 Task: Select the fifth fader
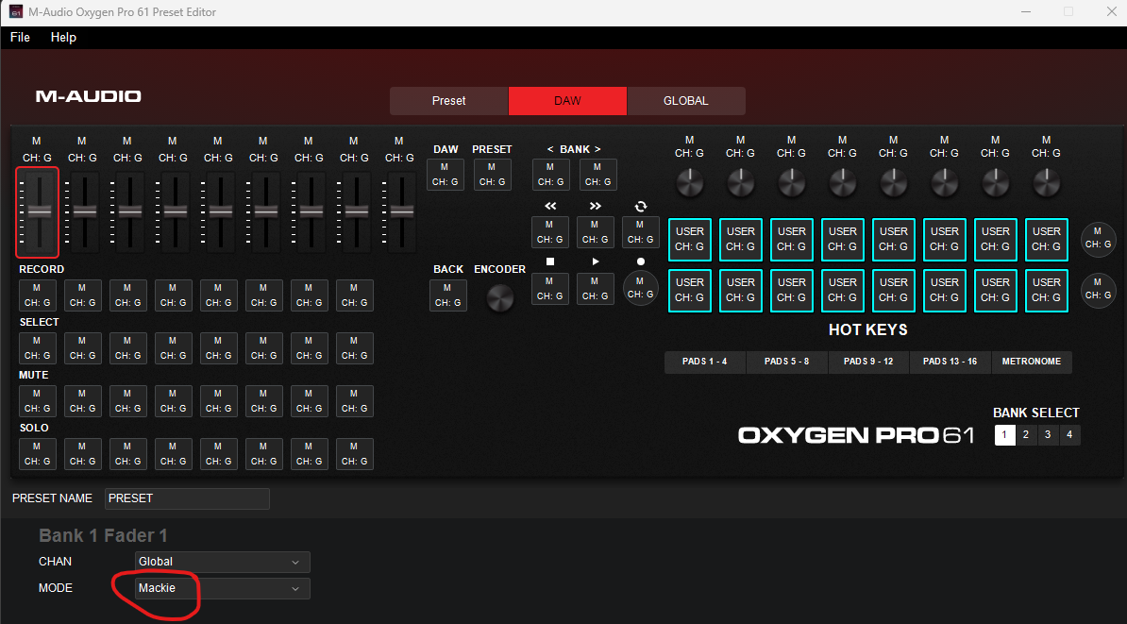[218, 212]
